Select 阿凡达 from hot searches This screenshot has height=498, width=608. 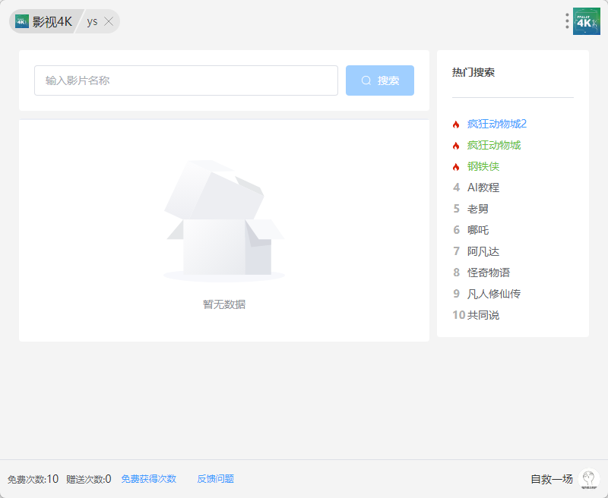point(483,251)
